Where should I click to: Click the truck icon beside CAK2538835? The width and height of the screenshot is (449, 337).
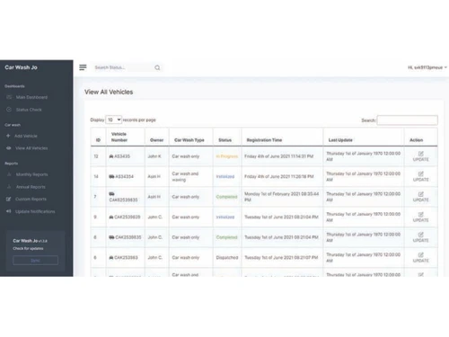point(111,237)
